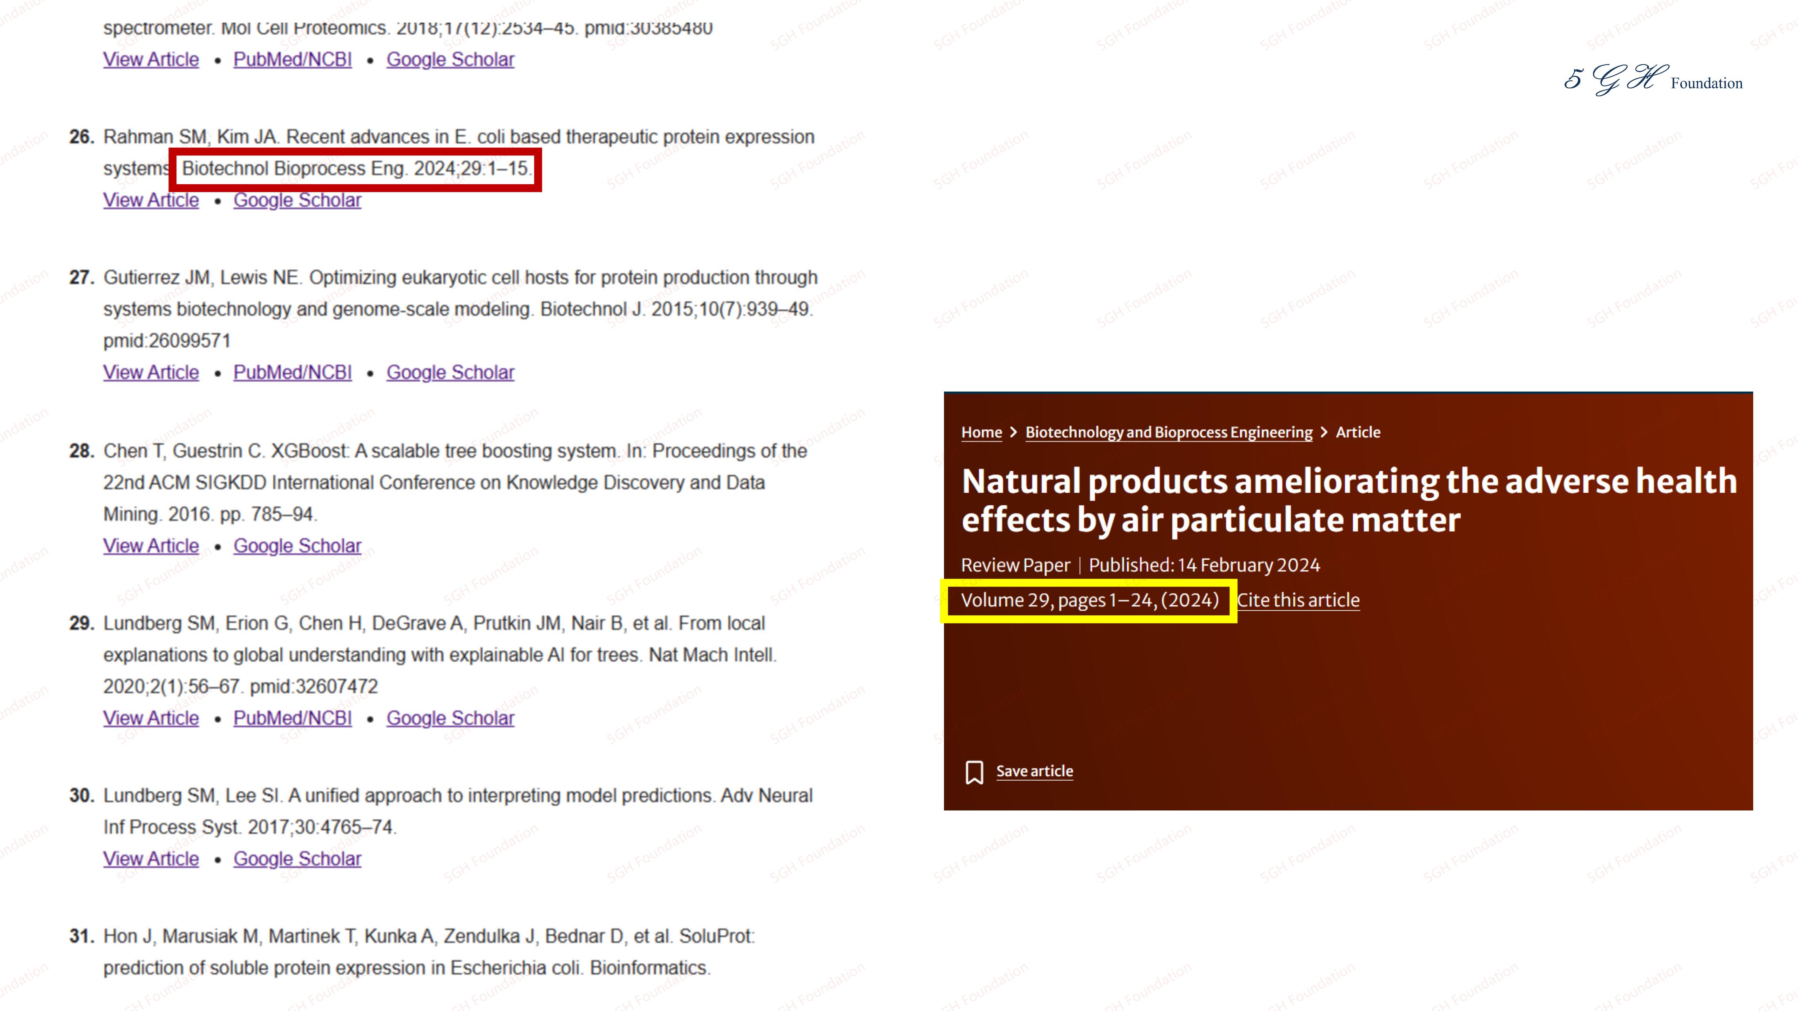Open View Article for reference 28
The width and height of the screenshot is (1798, 1011).
[x=151, y=546]
